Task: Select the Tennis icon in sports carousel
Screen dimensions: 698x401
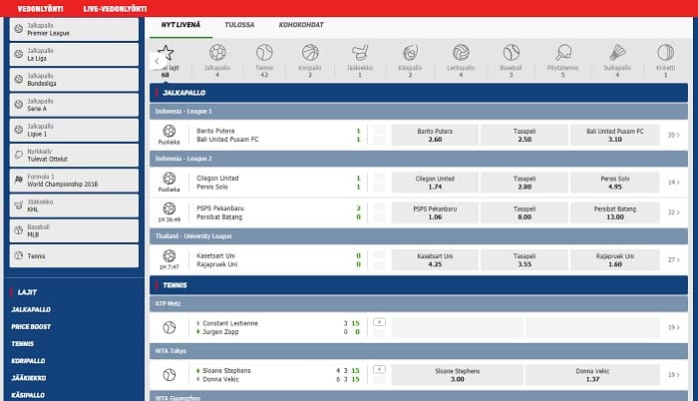Action: pos(264,53)
